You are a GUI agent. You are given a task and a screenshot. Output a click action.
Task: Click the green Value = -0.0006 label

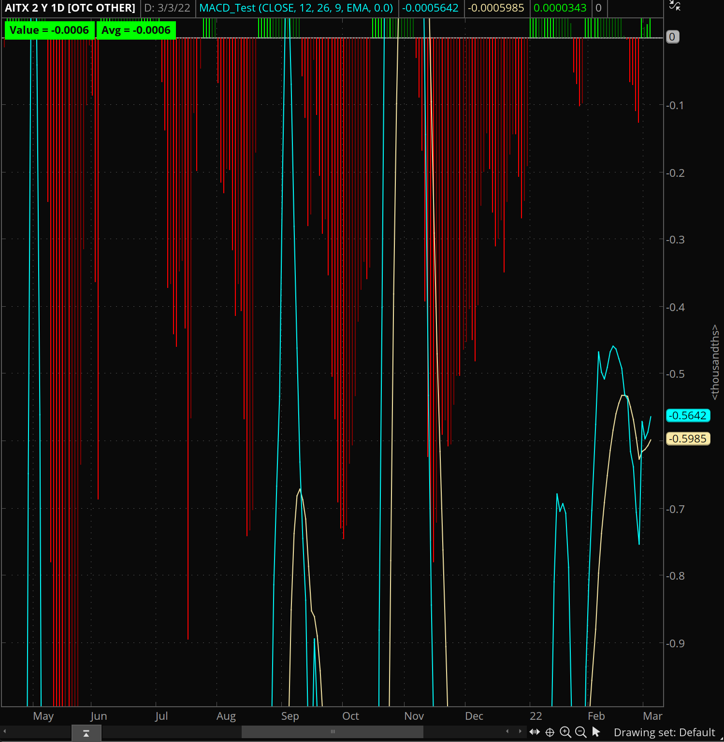click(x=49, y=30)
